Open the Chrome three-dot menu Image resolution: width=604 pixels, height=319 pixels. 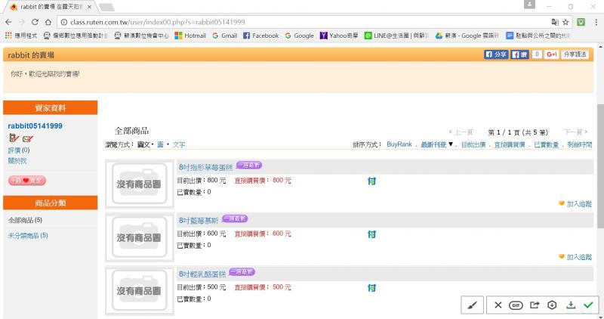[x=596, y=22]
